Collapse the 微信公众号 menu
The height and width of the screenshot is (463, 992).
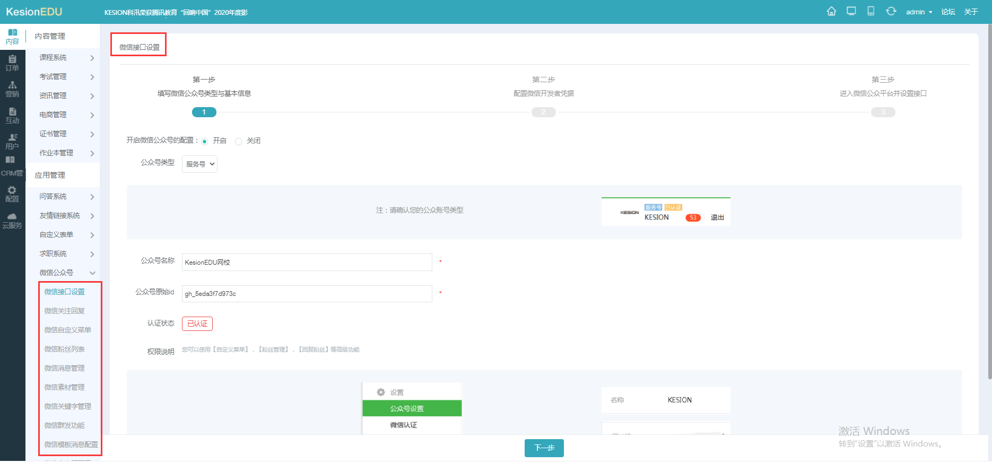63,273
